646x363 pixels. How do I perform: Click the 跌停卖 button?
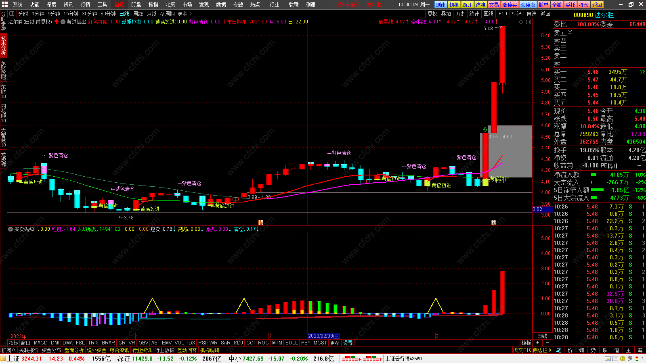click(x=528, y=5)
